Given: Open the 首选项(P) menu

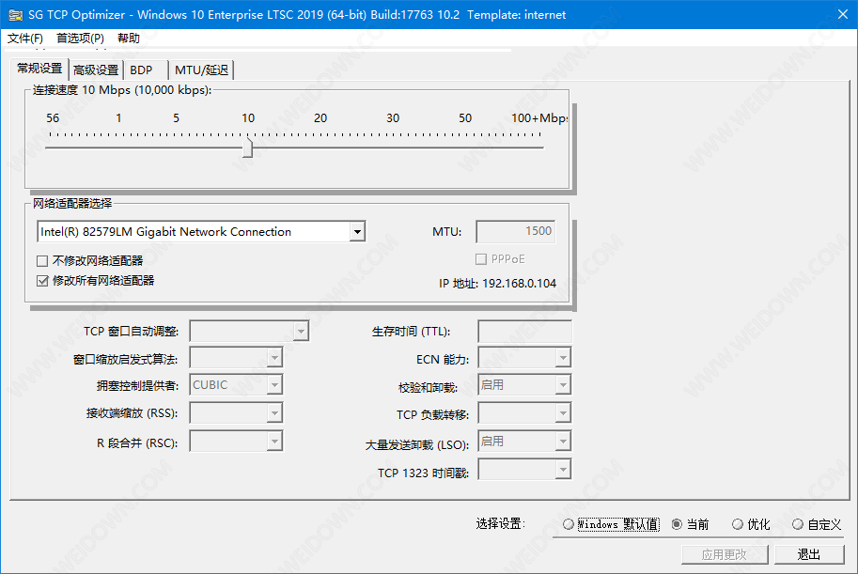Looking at the screenshot, I should point(80,39).
